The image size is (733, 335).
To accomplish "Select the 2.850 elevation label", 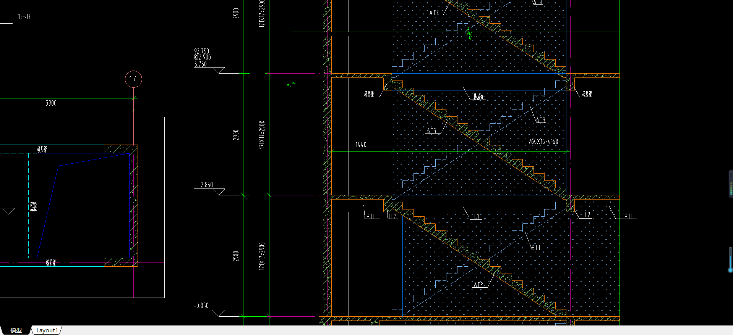I will tap(207, 185).
